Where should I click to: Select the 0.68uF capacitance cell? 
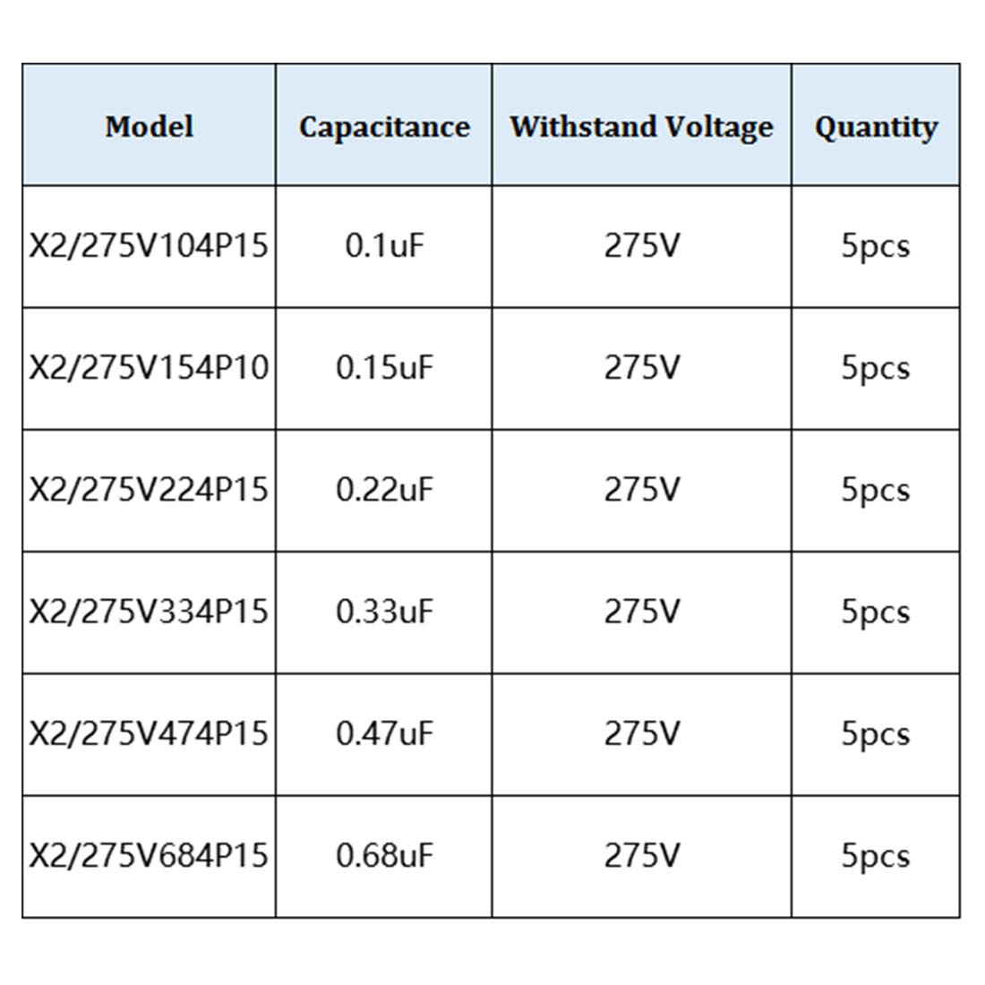pos(384,855)
